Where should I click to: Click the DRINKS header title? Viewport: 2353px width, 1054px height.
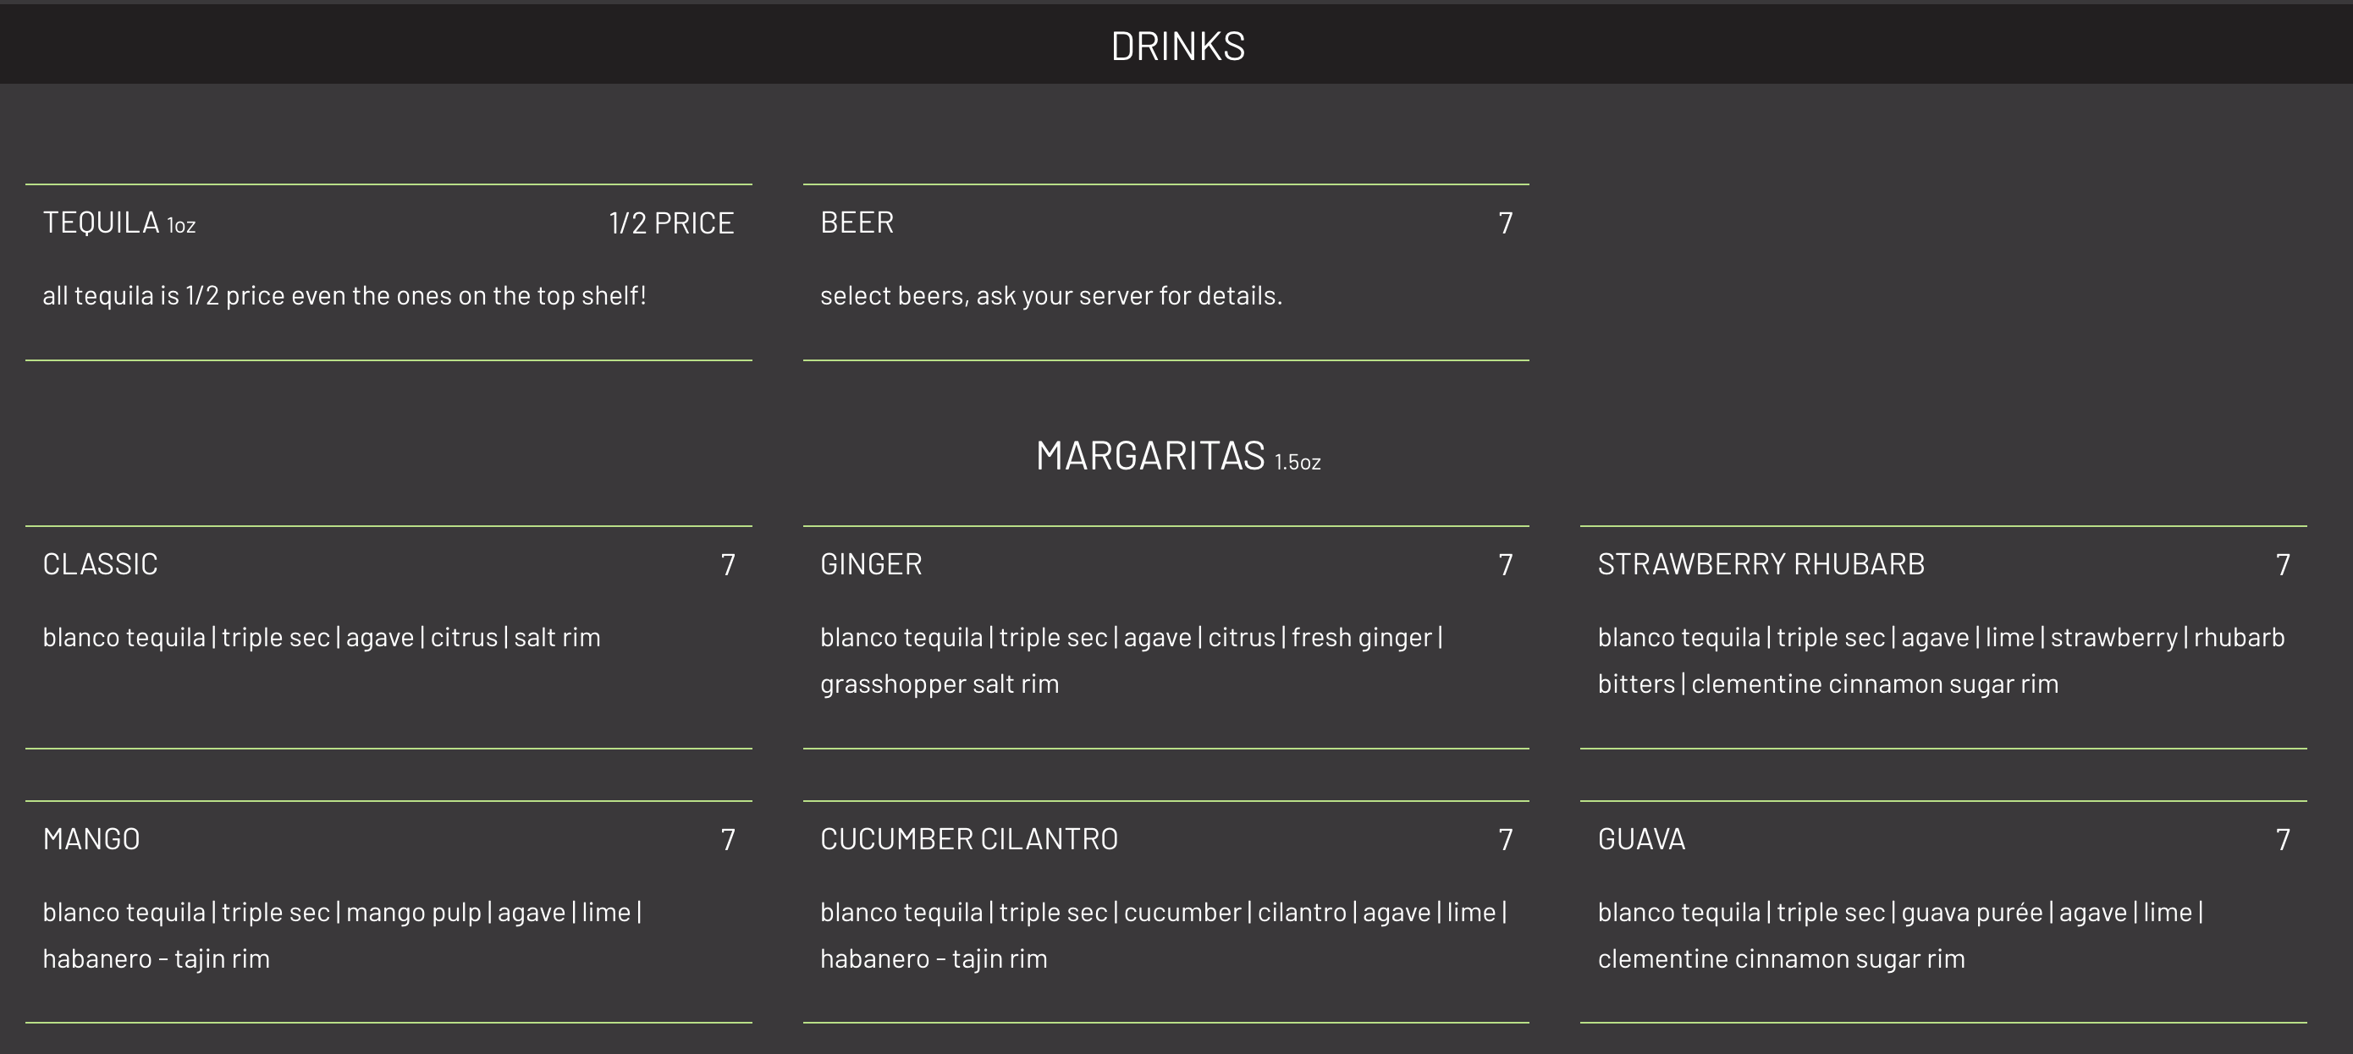(1177, 46)
